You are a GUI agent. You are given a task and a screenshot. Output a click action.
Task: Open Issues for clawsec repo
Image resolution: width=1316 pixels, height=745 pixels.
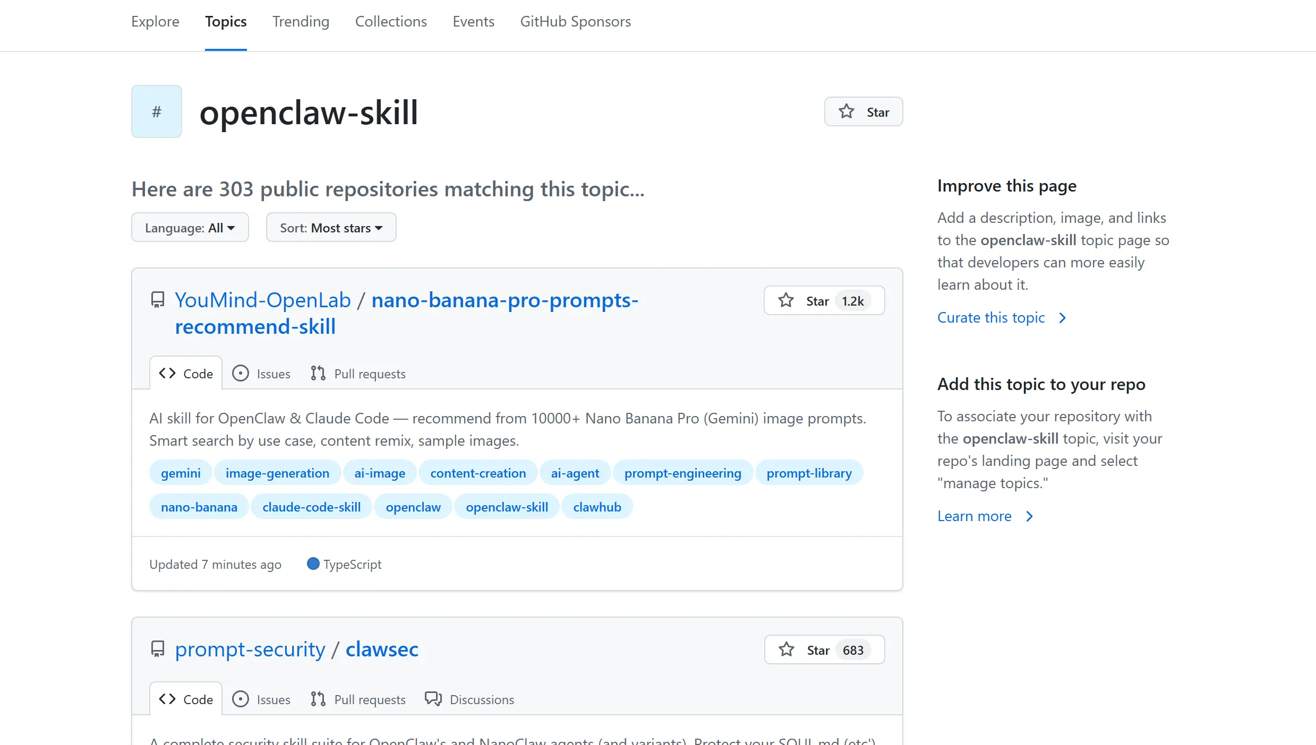262,700
